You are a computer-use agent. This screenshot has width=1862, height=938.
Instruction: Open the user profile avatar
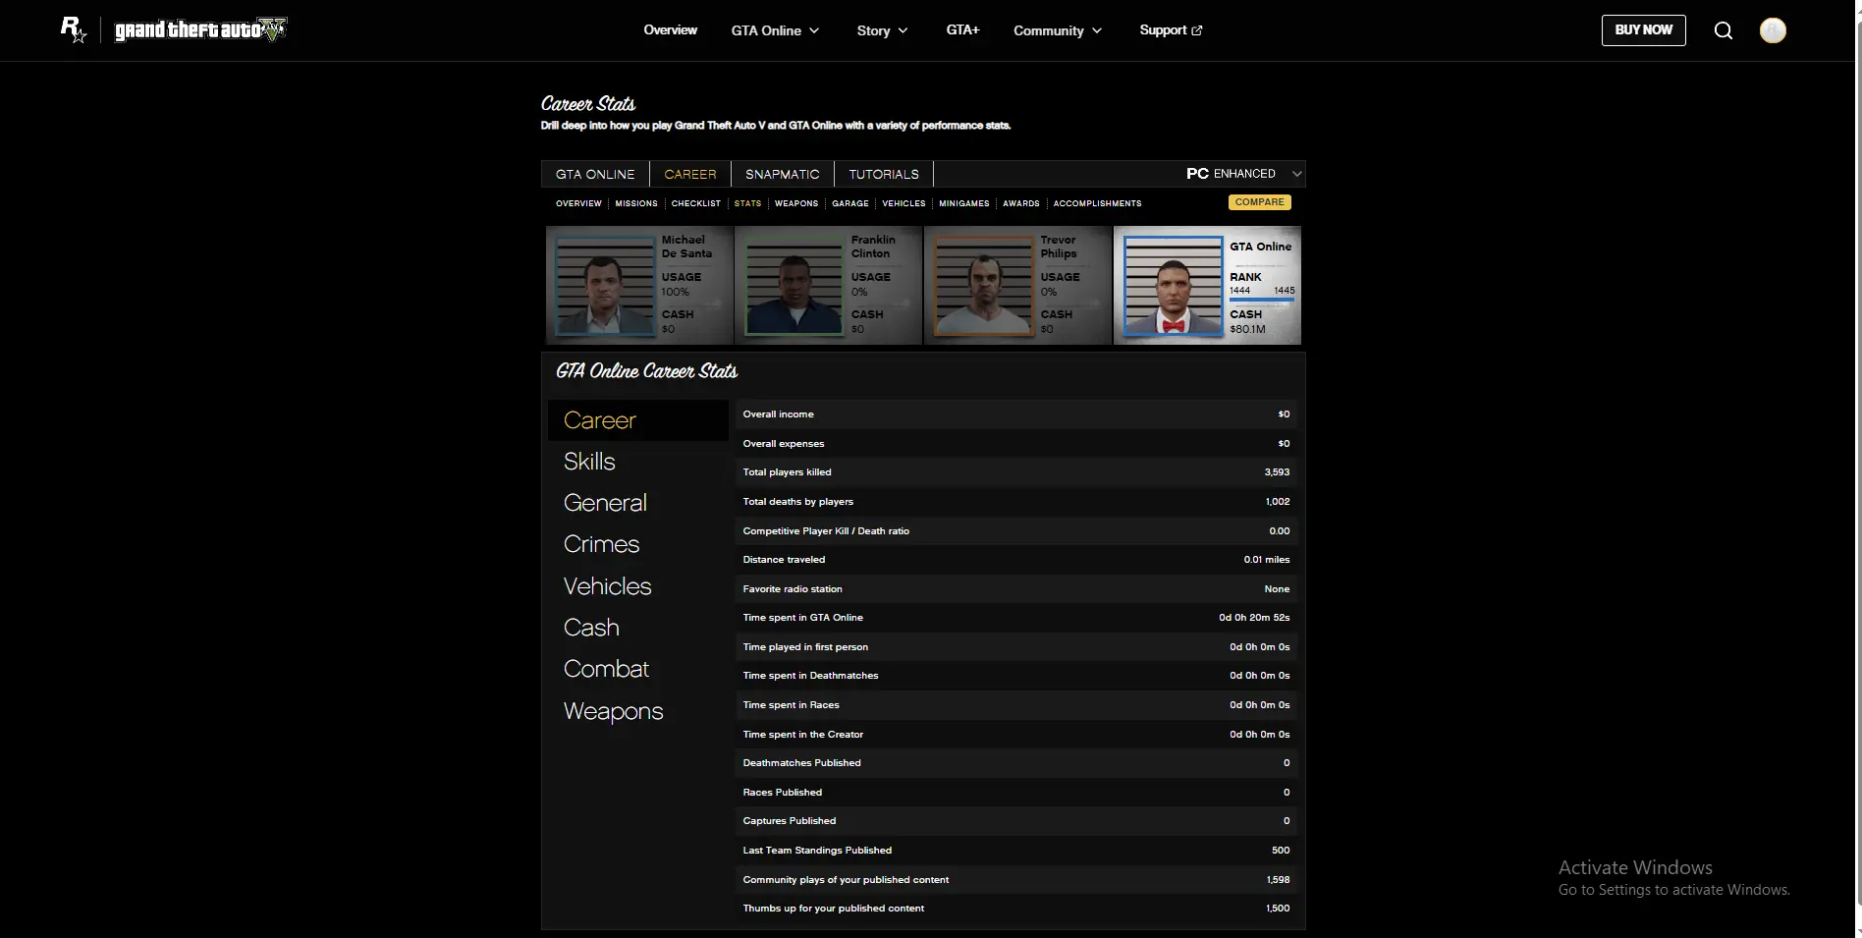pos(1772,30)
